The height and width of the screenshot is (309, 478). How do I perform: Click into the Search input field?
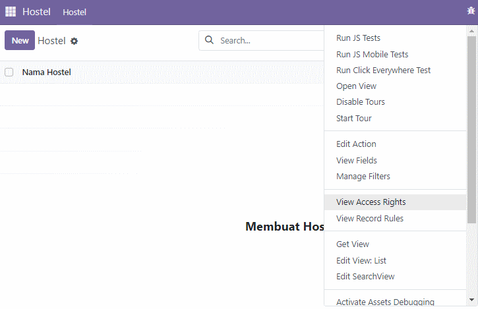coord(270,41)
